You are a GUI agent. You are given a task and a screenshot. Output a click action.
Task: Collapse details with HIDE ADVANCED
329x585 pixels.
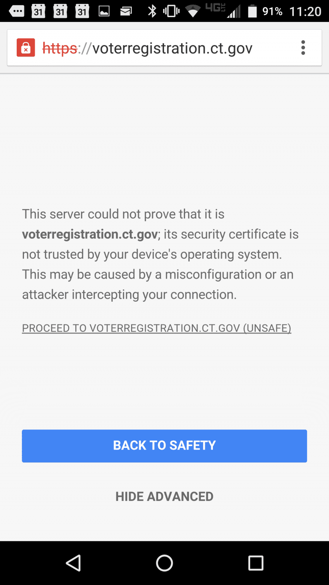[164, 496]
